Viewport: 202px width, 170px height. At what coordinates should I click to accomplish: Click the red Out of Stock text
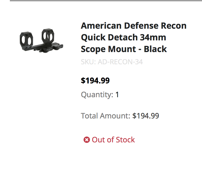pyautogui.click(x=113, y=140)
